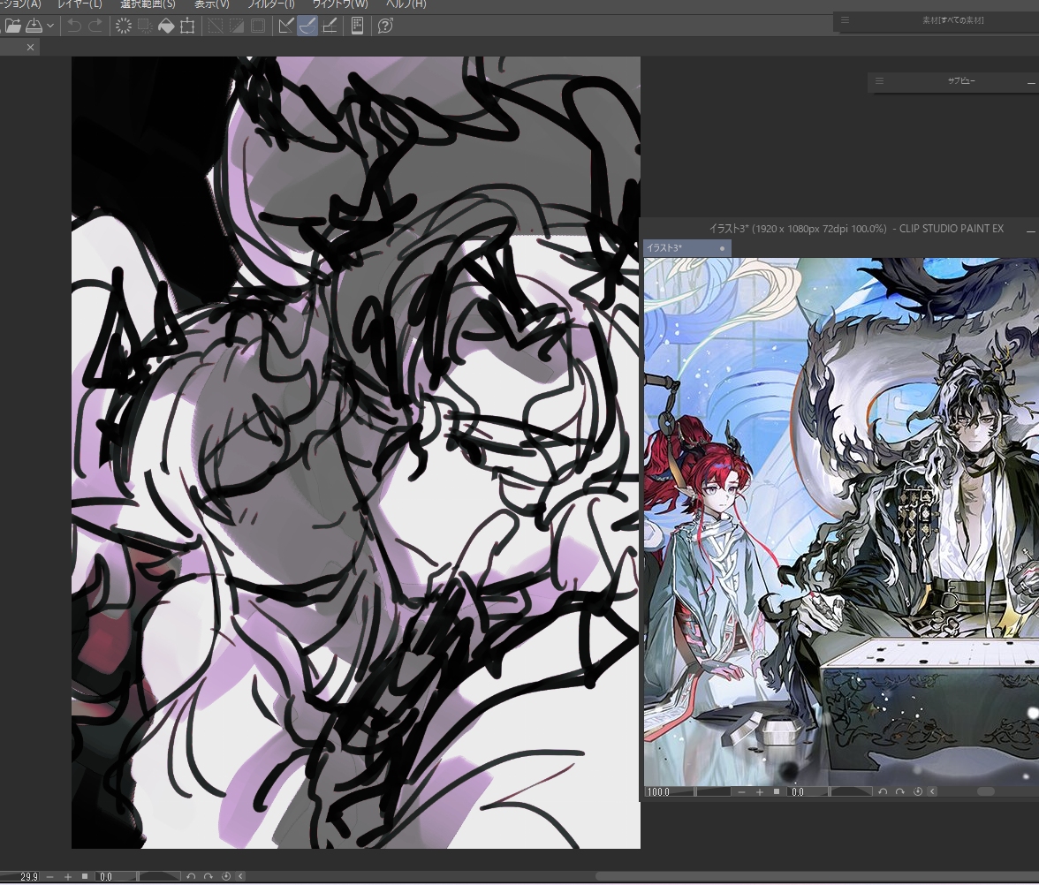Click zoom in plus button in main canvas status bar
This screenshot has height=885, width=1039.
click(68, 876)
